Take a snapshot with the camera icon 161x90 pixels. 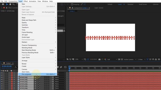[x=99, y=59]
